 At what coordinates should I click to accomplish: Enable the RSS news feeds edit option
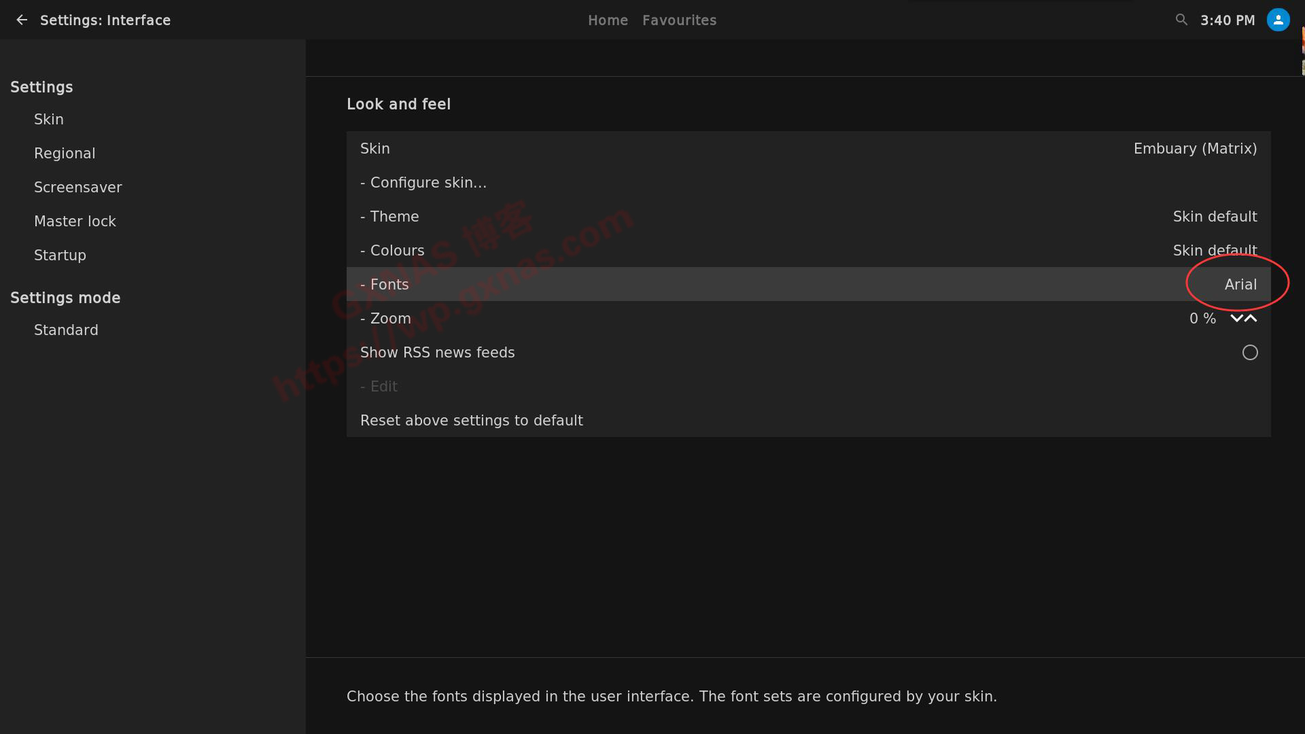point(1249,351)
